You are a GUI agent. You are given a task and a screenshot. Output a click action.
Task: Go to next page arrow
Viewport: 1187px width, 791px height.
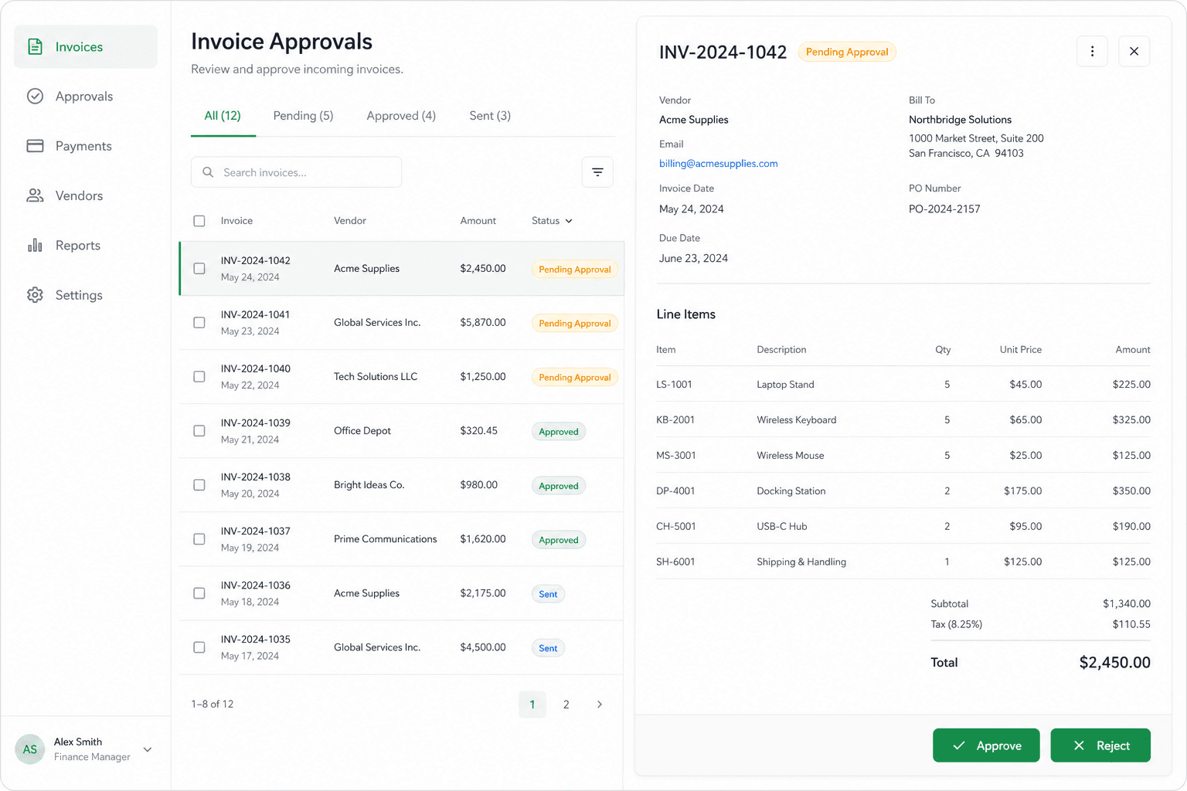click(600, 704)
